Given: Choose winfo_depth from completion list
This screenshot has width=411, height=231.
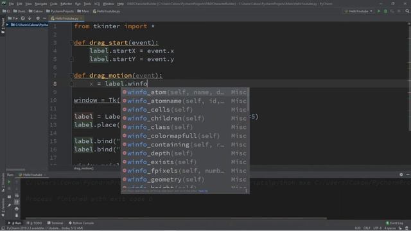Looking at the screenshot, I should pos(184,153).
